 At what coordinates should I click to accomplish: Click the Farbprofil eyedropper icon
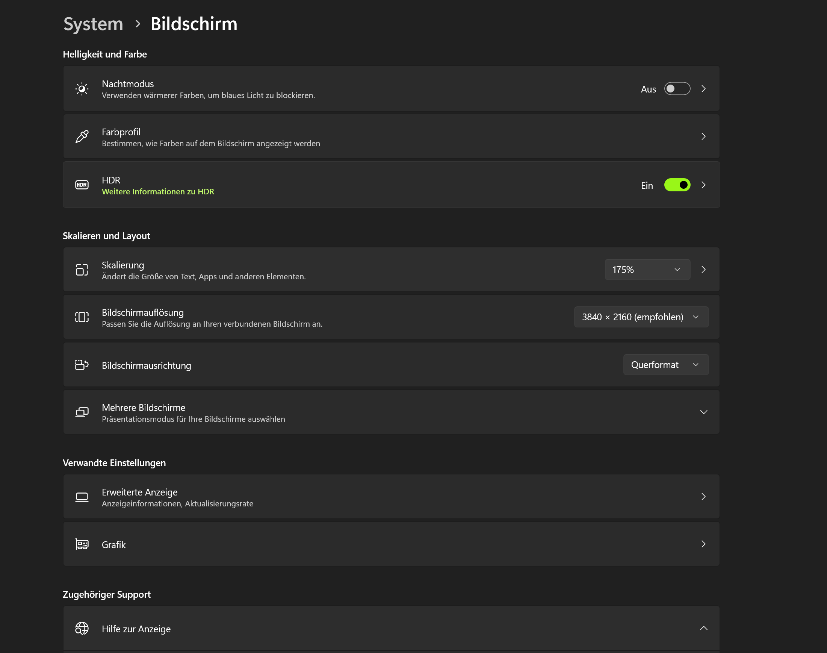(x=82, y=136)
